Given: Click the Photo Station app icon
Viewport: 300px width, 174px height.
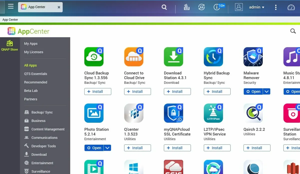Looking at the screenshot, I should (x=94, y=113).
